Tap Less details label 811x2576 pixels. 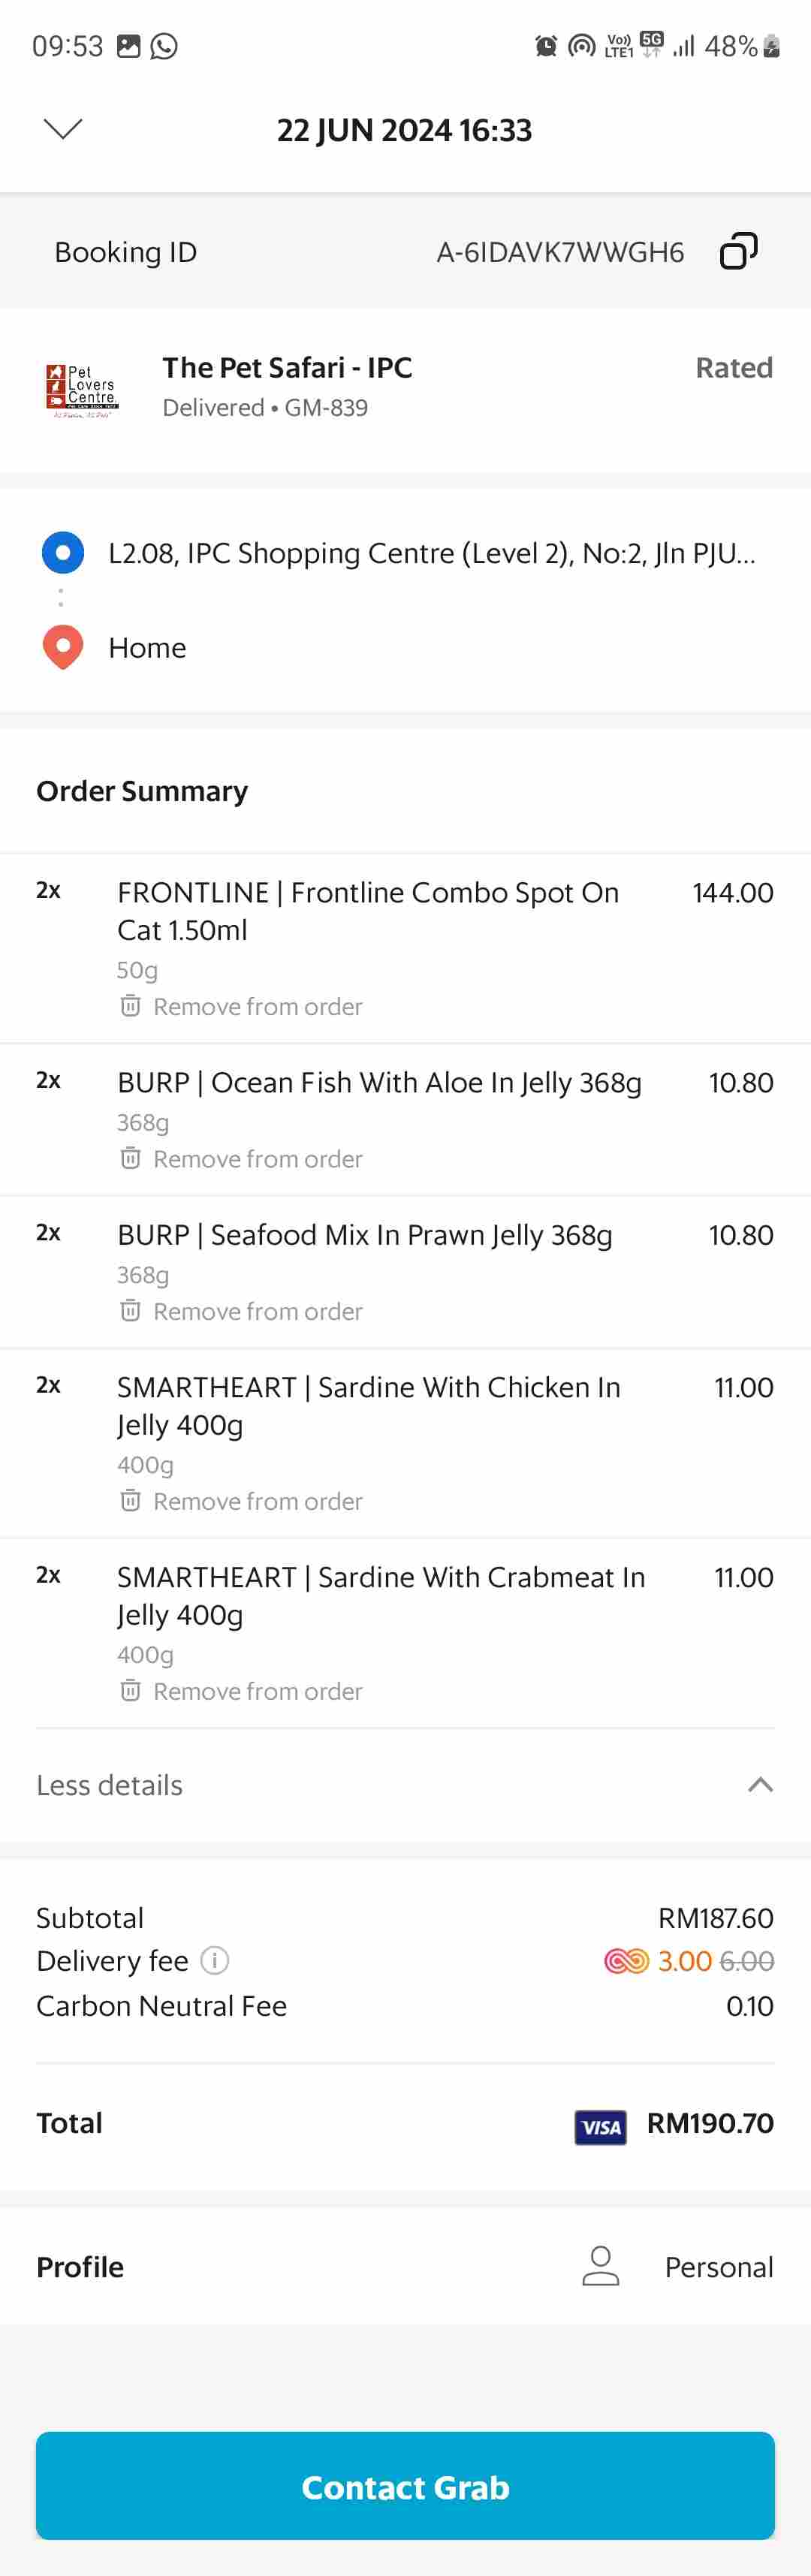(x=110, y=1785)
